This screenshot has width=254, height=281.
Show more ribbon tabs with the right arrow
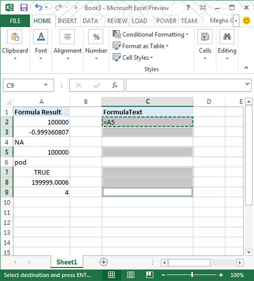pos(236,21)
